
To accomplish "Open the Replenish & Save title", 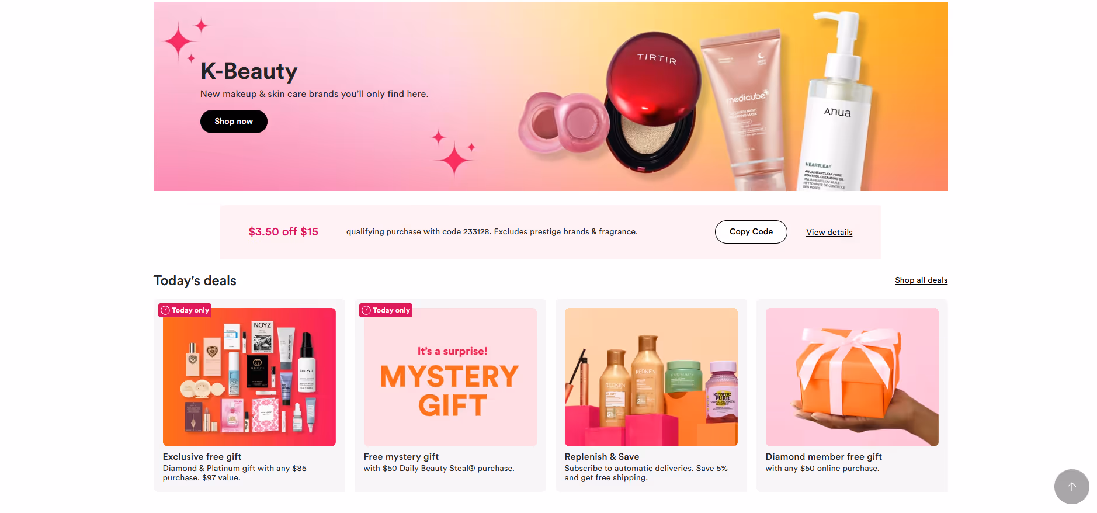I will pos(602,457).
